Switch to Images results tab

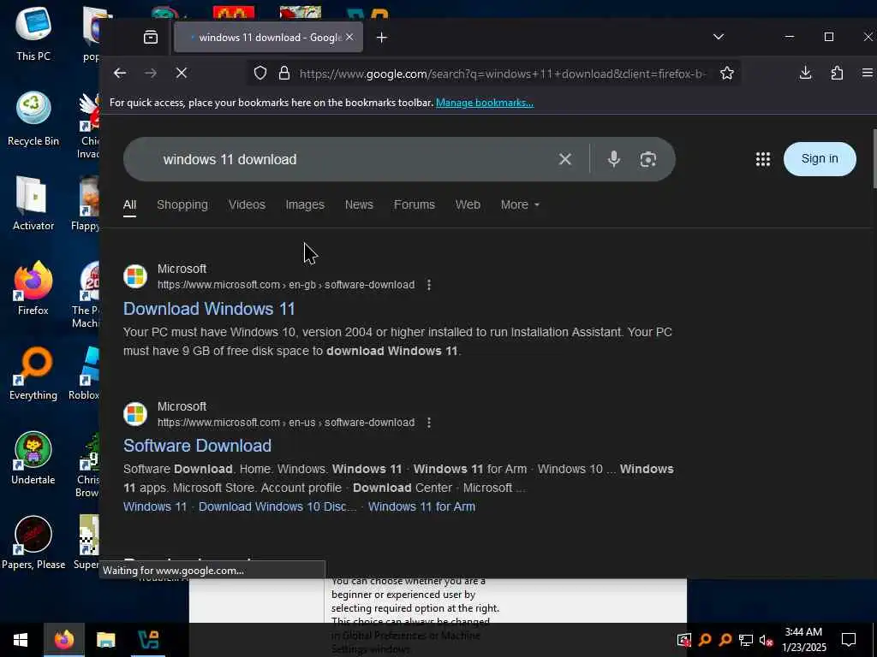pos(305,205)
